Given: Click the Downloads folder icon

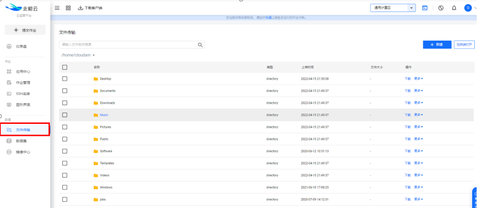Looking at the screenshot, I should 96,103.
